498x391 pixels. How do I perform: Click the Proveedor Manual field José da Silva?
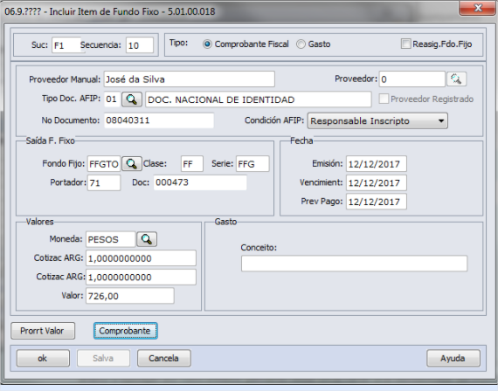point(190,79)
